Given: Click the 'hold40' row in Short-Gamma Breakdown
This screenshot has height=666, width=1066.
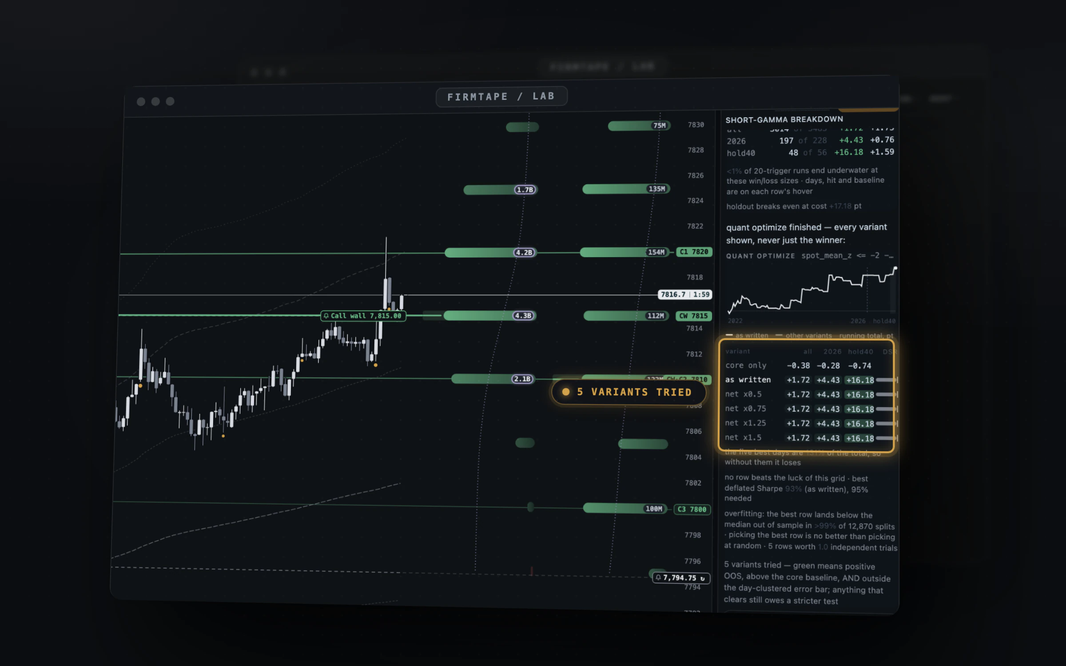Looking at the screenshot, I should 810,152.
